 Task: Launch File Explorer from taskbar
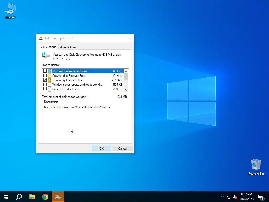click(32, 197)
